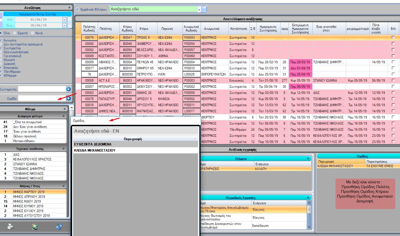Expand the green Αναζητήστε εδώ dropdown

199,9
